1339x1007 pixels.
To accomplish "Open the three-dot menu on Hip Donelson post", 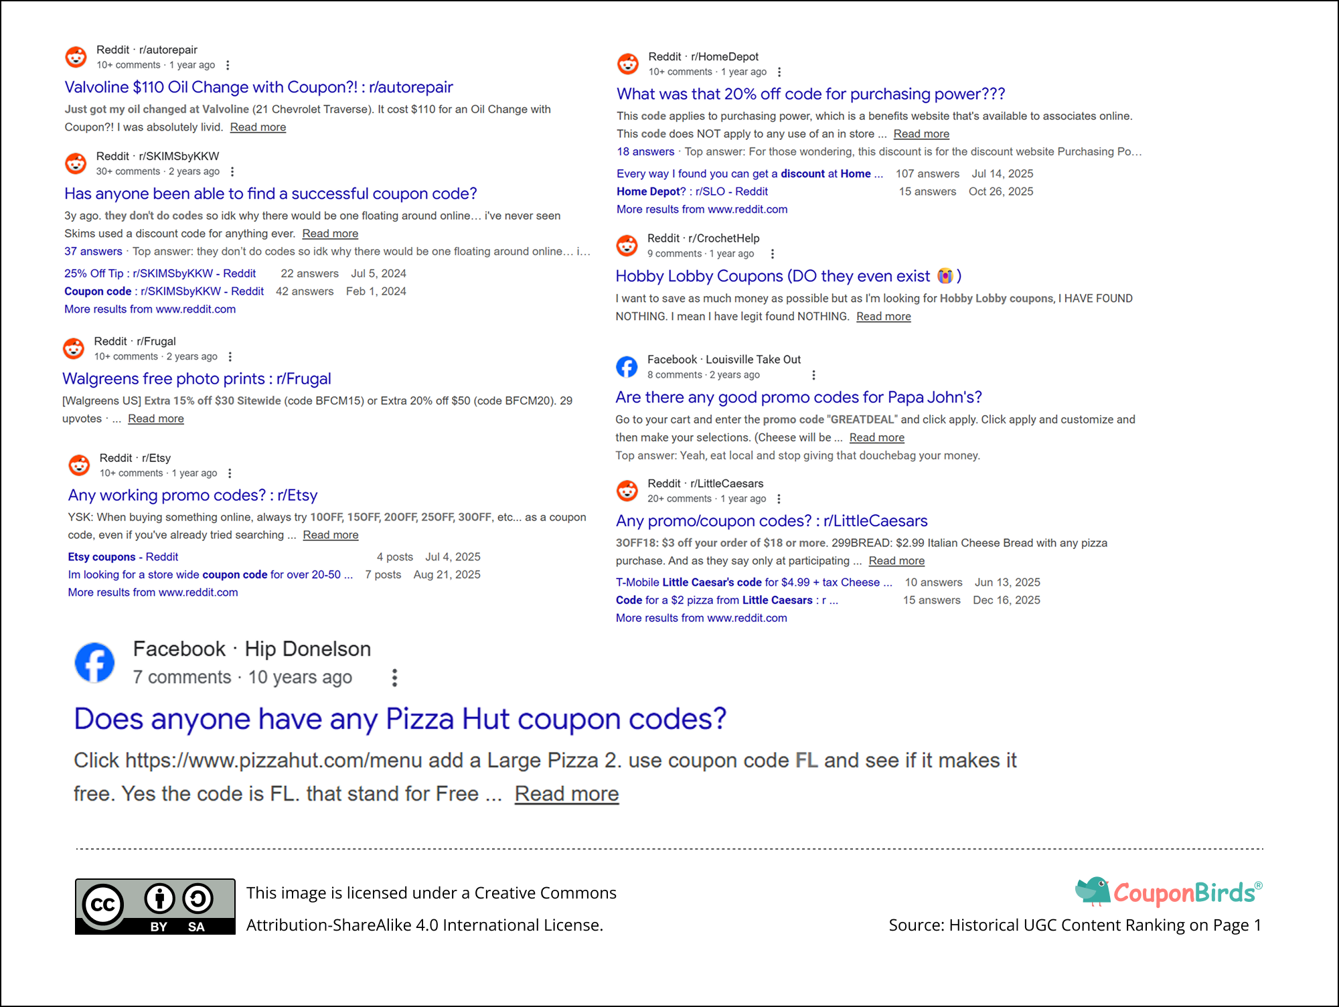I will [x=394, y=677].
